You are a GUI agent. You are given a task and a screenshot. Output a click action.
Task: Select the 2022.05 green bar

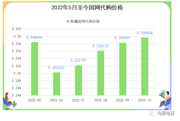point(34,69)
